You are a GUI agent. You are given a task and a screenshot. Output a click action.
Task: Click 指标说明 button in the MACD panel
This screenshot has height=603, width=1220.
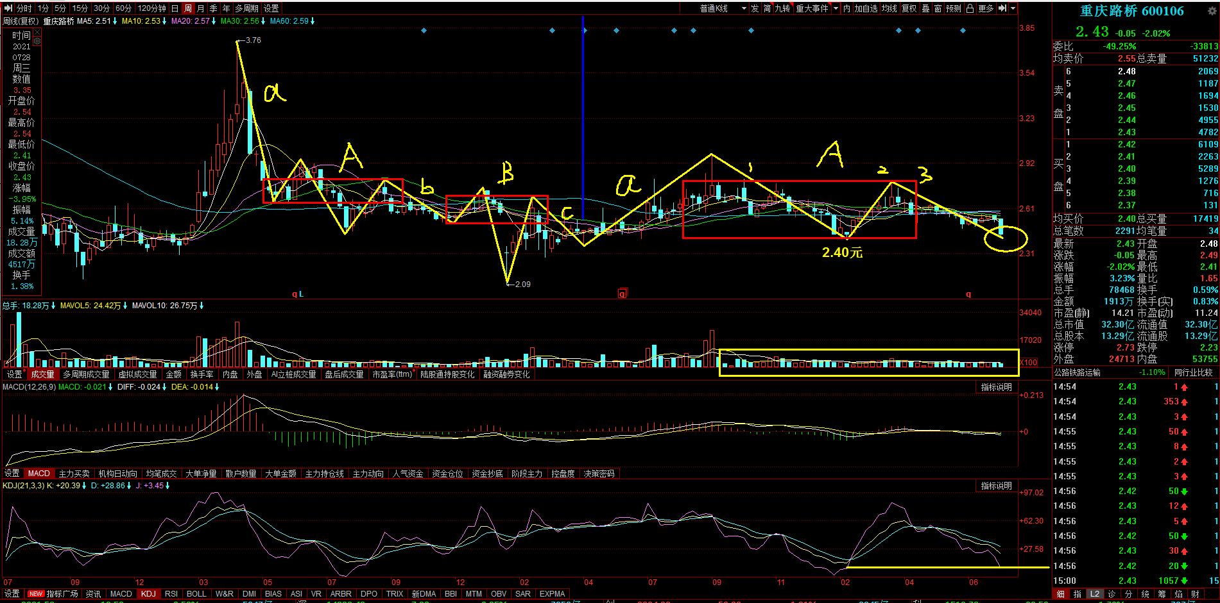(x=996, y=387)
